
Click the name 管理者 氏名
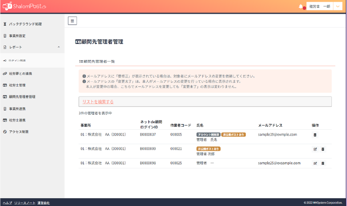207,140
